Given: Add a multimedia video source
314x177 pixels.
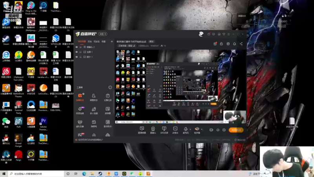Looking at the screenshot, I should point(175,130).
